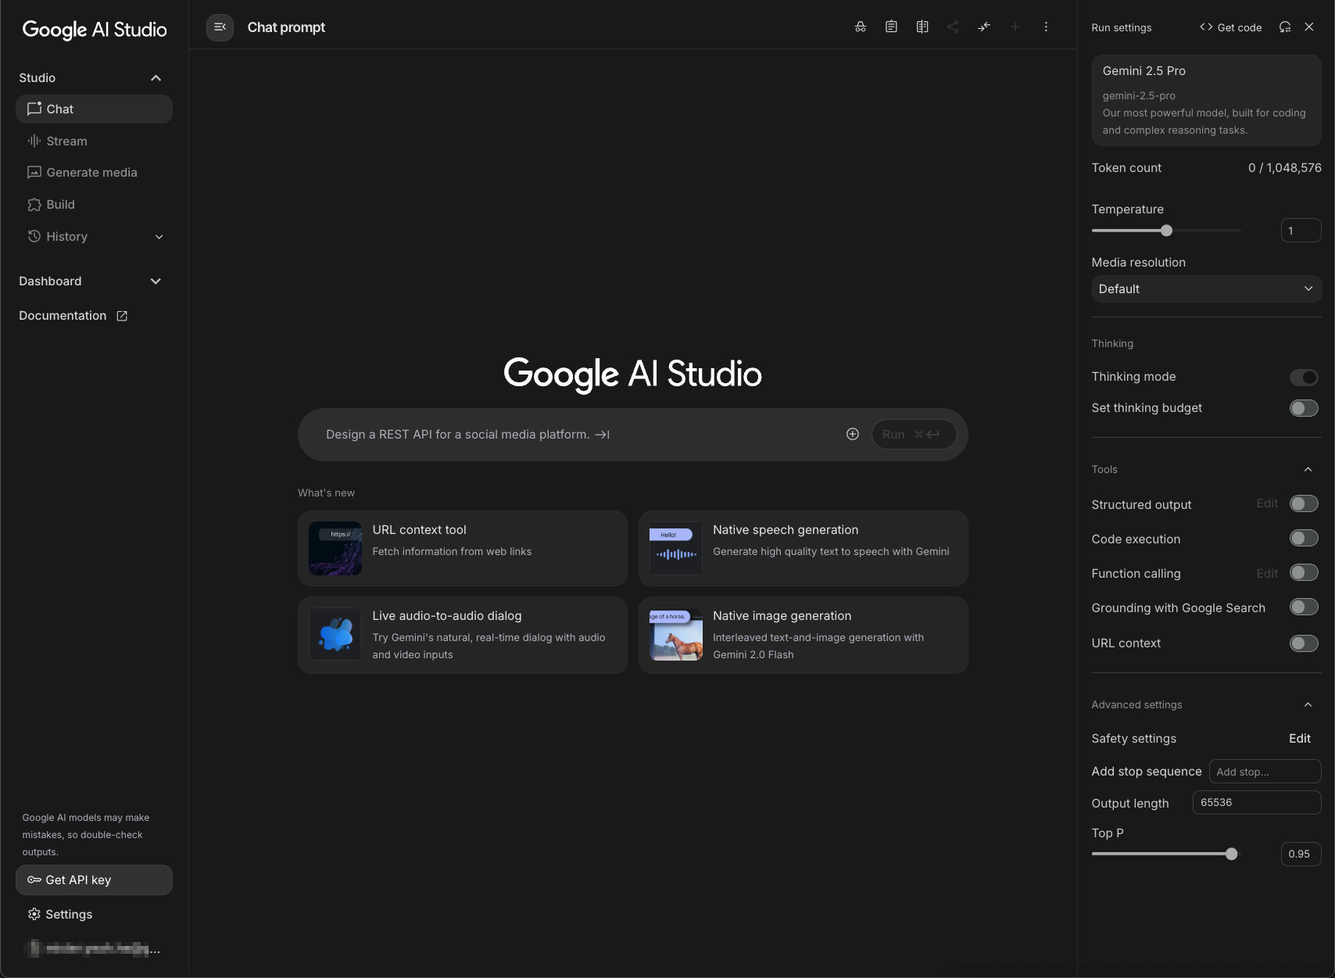Select Chat in the Studio menu
Screen dimensions: 1335x978
pyautogui.click(x=94, y=109)
